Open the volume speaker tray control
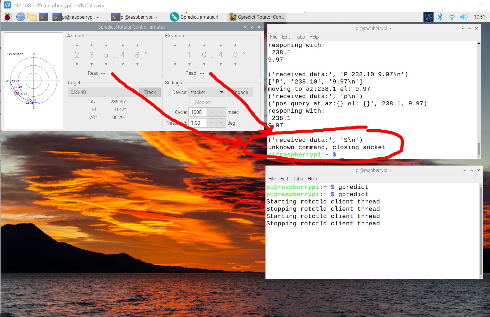 point(463,17)
